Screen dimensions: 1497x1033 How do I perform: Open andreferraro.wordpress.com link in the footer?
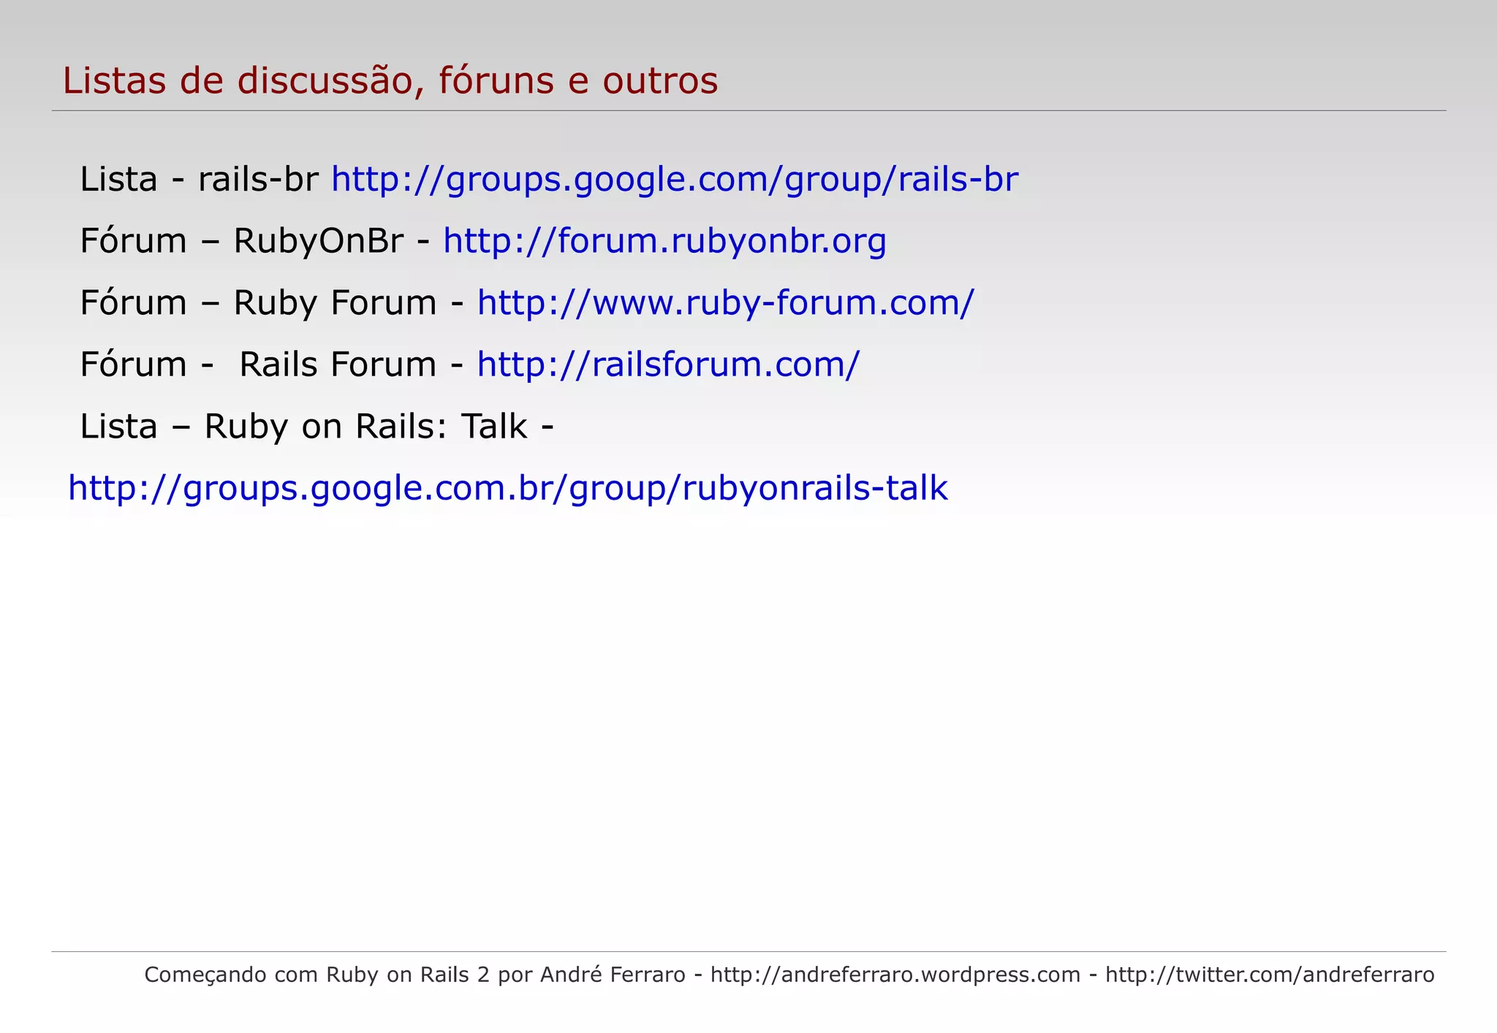pyautogui.click(x=895, y=975)
